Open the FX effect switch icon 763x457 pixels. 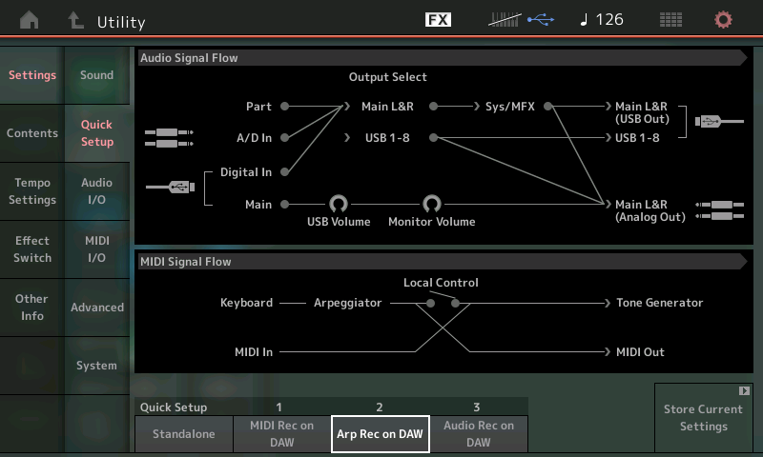pos(438,20)
